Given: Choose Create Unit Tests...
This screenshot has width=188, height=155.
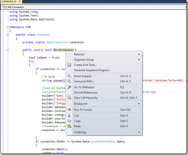Looking at the screenshot, I should pyautogui.click(x=104, y=65).
